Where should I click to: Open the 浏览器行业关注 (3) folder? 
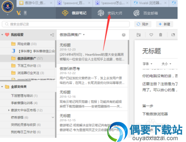coord(28,73)
